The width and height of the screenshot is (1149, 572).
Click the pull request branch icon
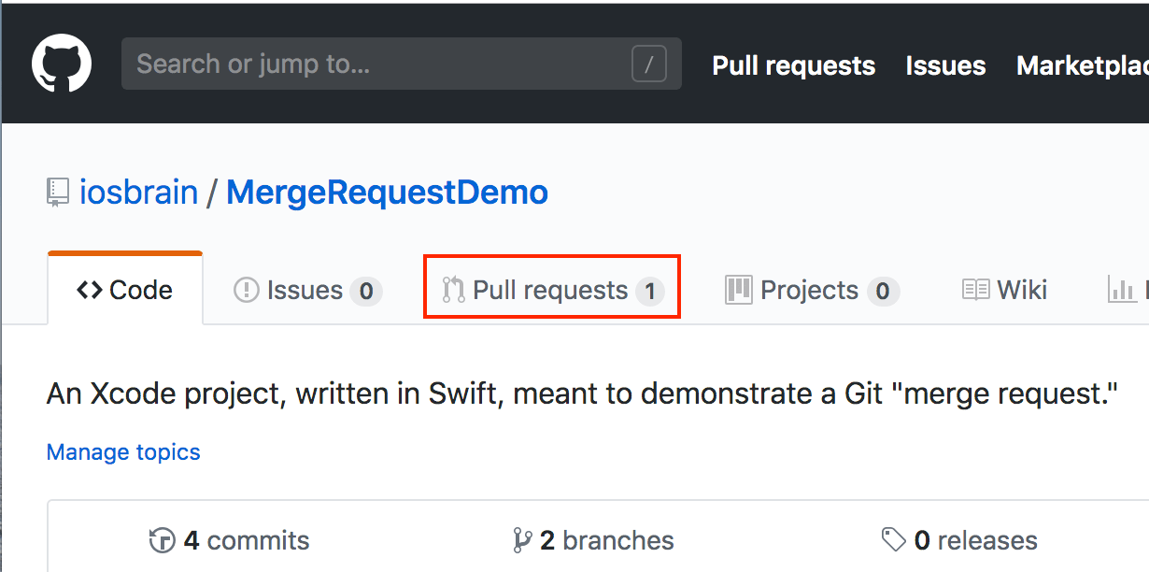[x=454, y=291]
